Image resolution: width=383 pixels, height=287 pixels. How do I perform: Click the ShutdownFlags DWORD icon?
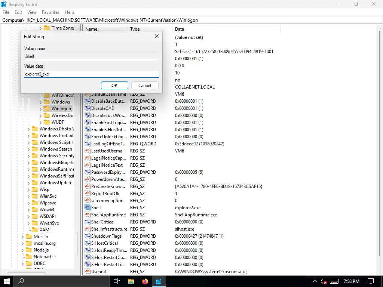pyautogui.click(x=88, y=236)
